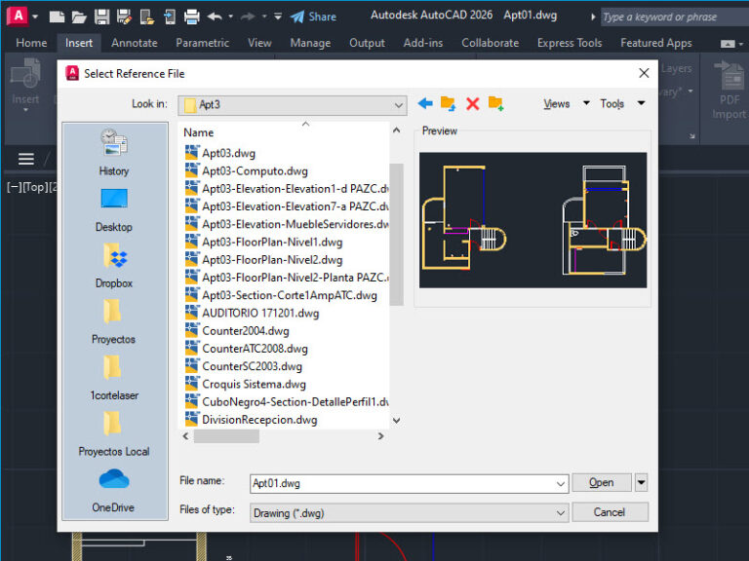Open the Views dropdown menu
Screen dimensions: 749x561
coord(566,103)
